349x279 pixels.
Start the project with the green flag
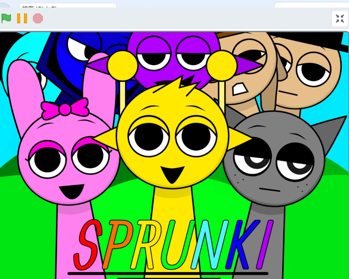(6, 18)
